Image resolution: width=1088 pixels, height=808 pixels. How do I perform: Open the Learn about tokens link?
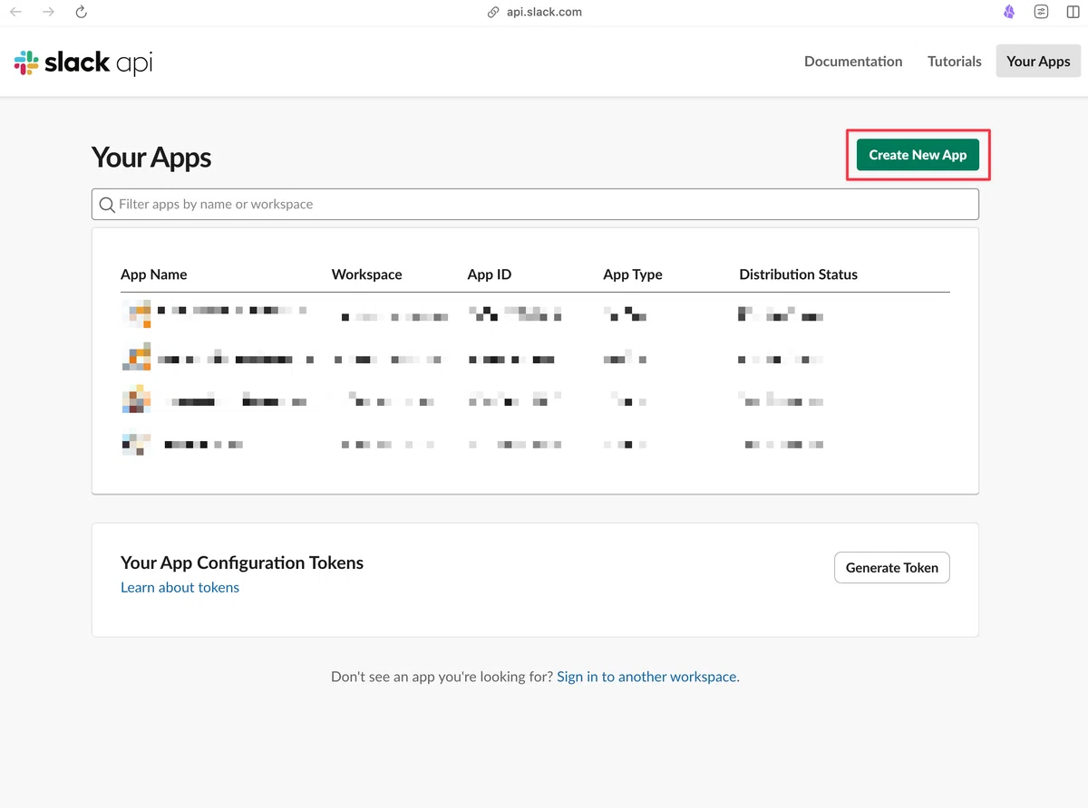[180, 587]
